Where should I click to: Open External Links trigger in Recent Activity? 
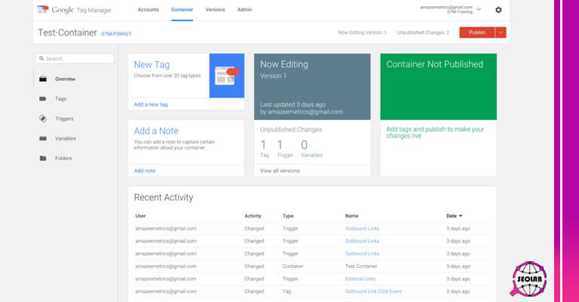[x=360, y=279]
